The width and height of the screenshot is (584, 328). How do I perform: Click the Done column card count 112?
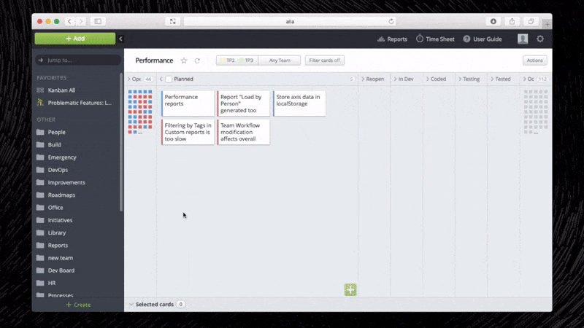coord(542,79)
